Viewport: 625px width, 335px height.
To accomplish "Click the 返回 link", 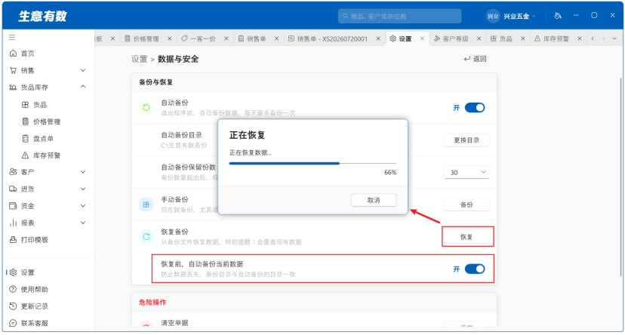I will point(475,59).
